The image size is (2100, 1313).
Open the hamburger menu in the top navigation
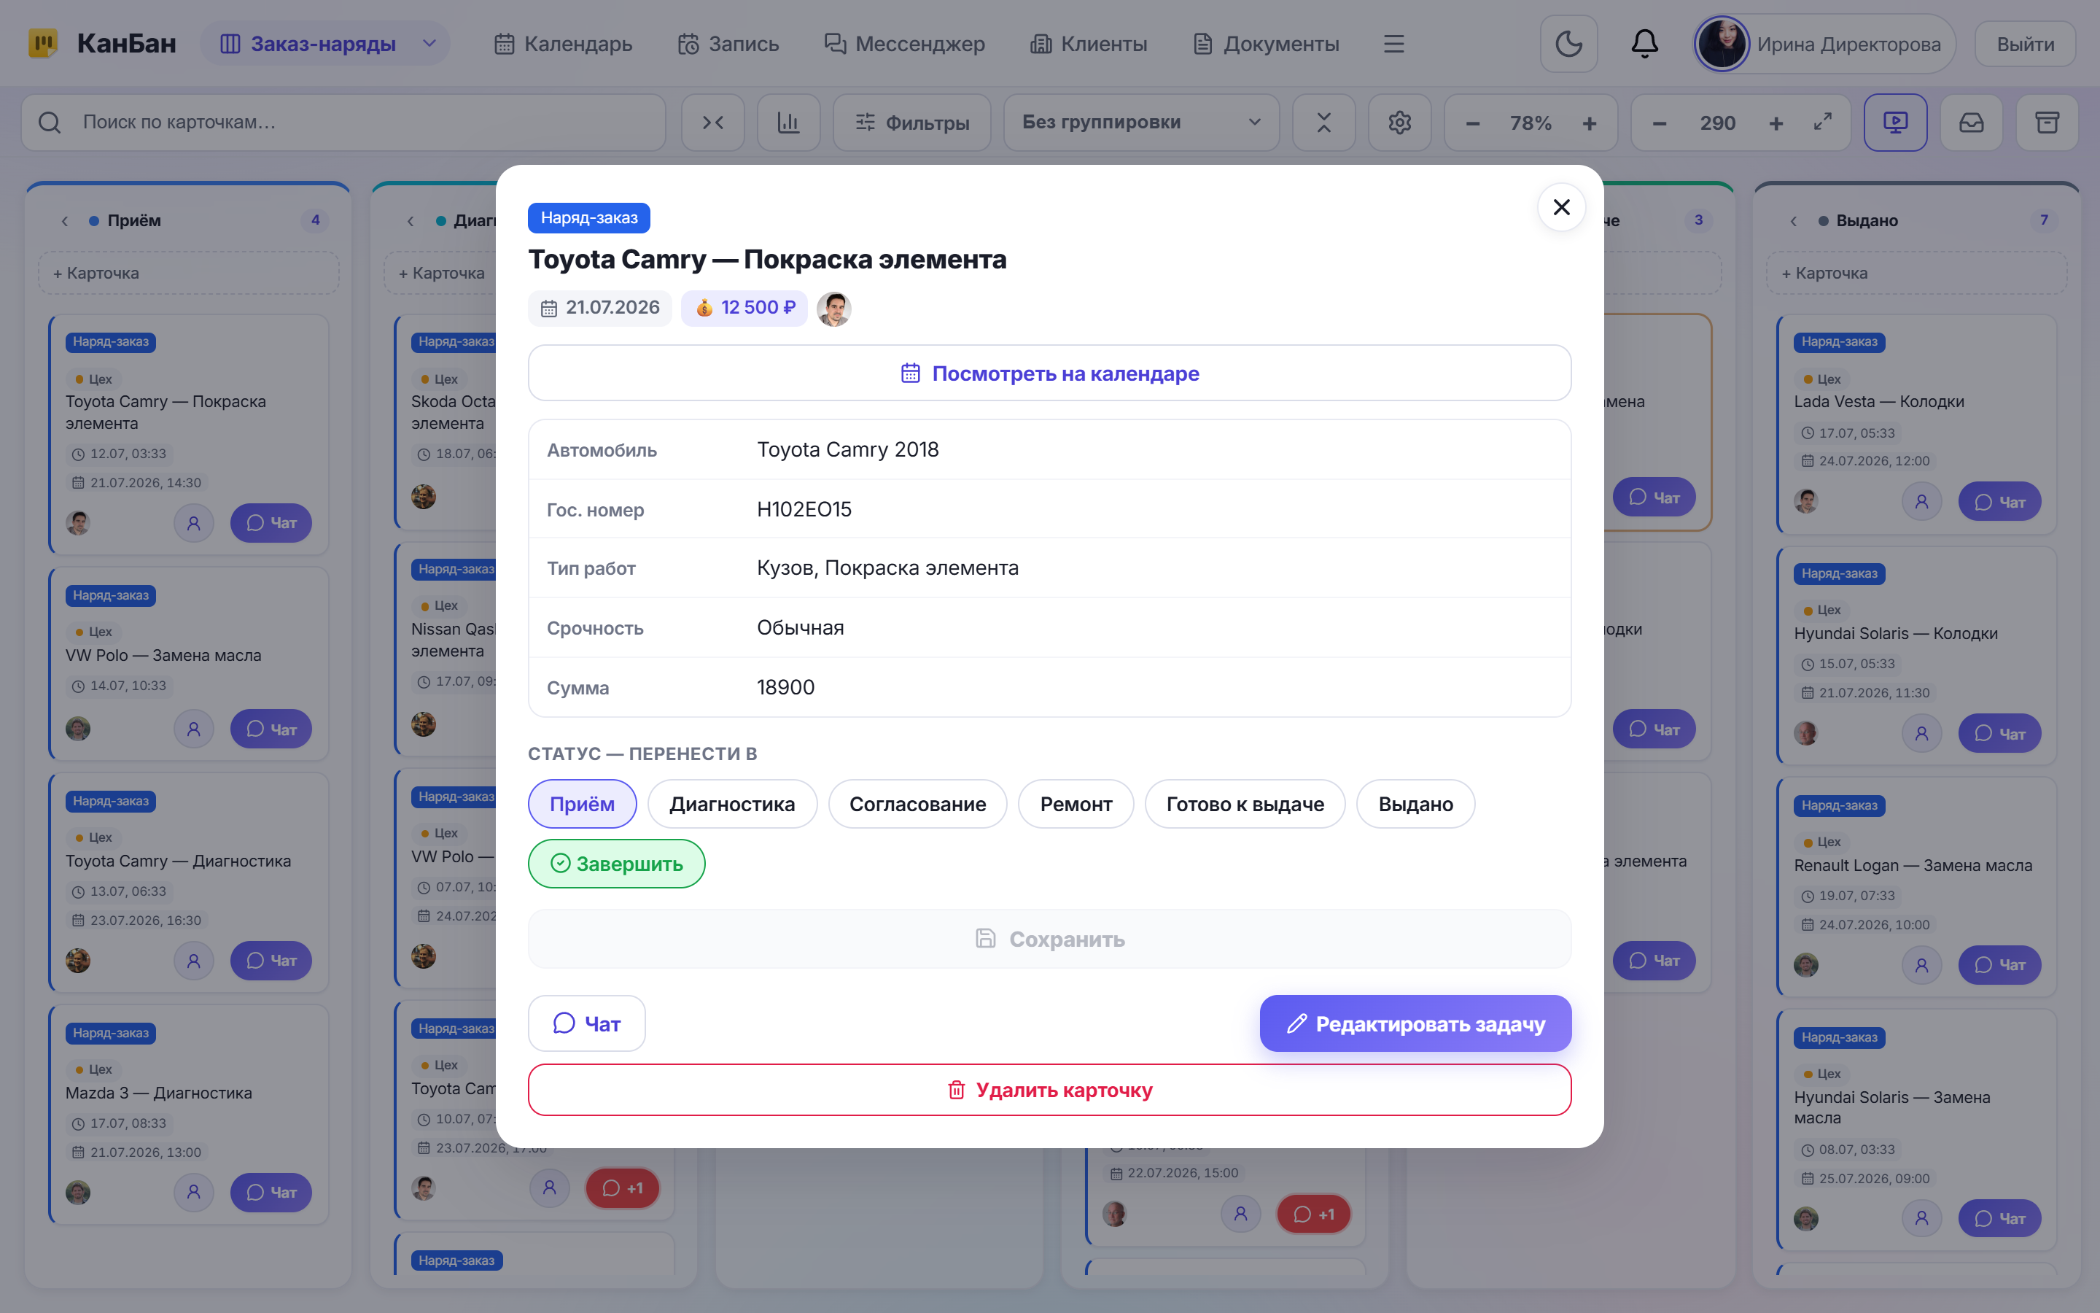1393,44
